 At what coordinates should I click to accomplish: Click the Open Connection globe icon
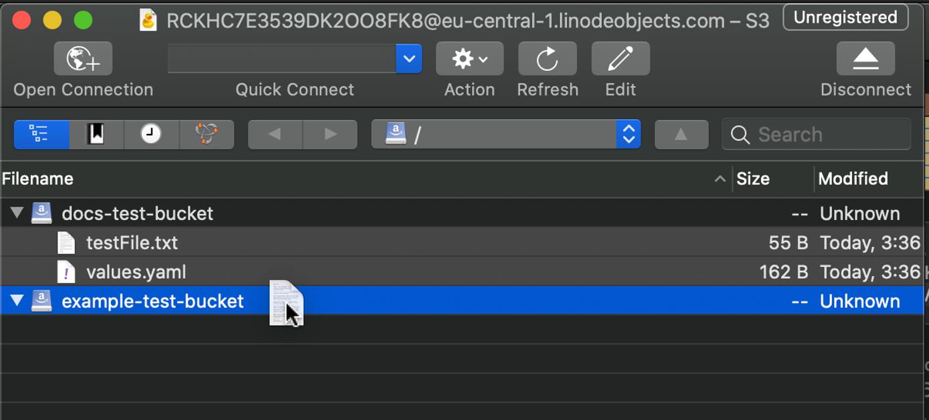(82, 58)
